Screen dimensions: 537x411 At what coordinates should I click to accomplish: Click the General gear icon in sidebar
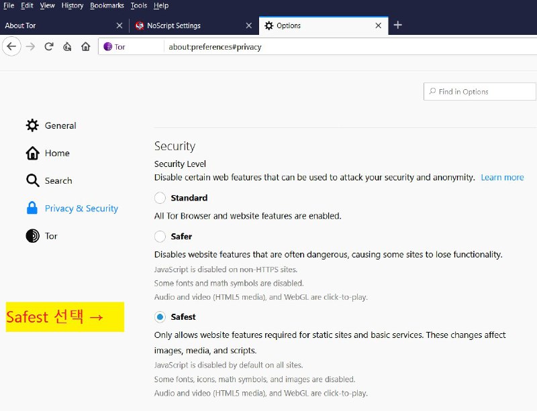[x=32, y=125]
